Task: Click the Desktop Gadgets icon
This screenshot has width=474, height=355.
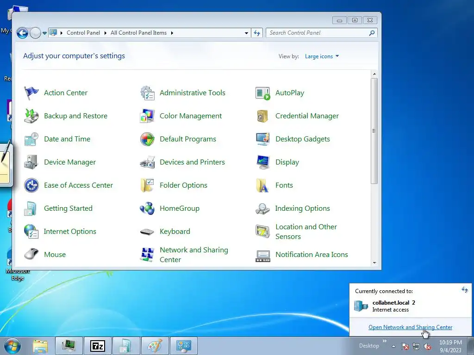Action: pos(263,139)
